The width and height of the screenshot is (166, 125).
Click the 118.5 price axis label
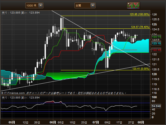155,89
